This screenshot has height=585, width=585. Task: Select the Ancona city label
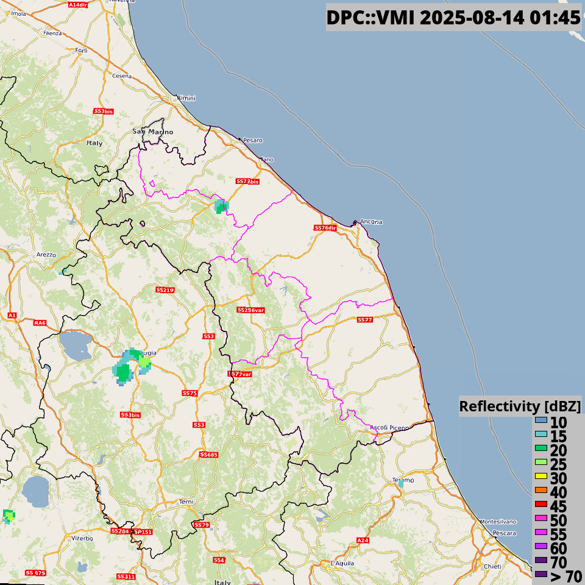pyautogui.click(x=371, y=222)
